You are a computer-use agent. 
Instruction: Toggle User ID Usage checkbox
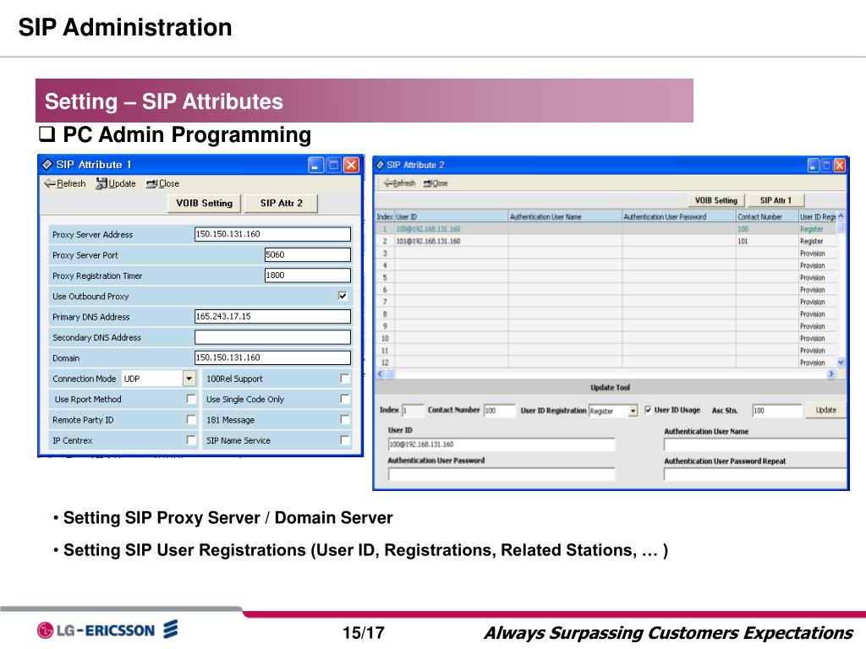click(648, 410)
